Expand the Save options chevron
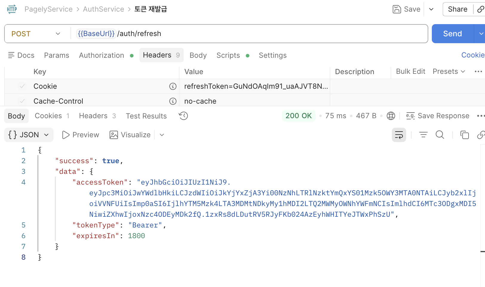 [x=431, y=9]
